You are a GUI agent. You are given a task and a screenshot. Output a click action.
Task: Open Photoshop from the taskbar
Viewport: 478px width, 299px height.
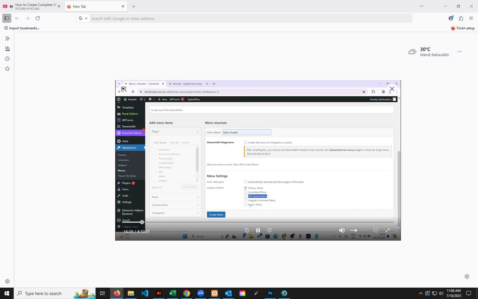[270, 293]
